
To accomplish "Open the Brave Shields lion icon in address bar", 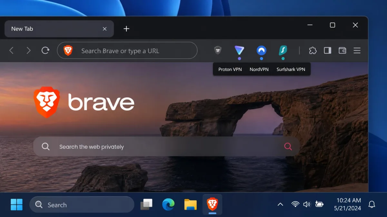I will 68,50.
